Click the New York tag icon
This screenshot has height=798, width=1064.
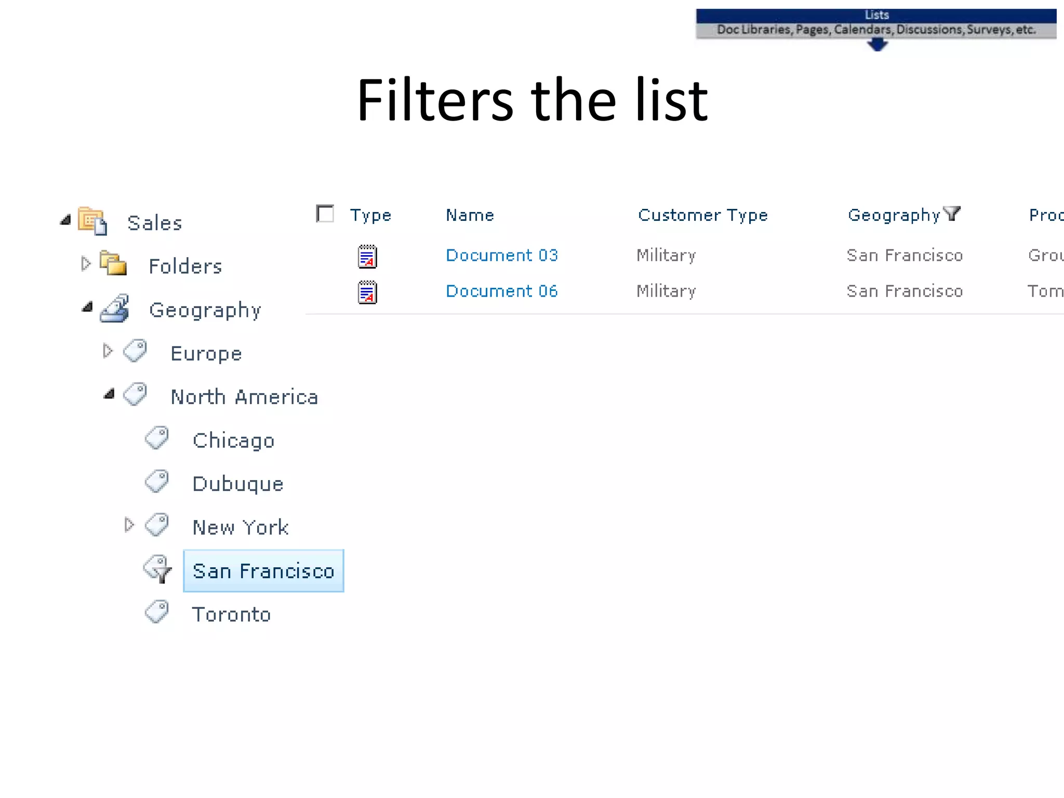157,525
